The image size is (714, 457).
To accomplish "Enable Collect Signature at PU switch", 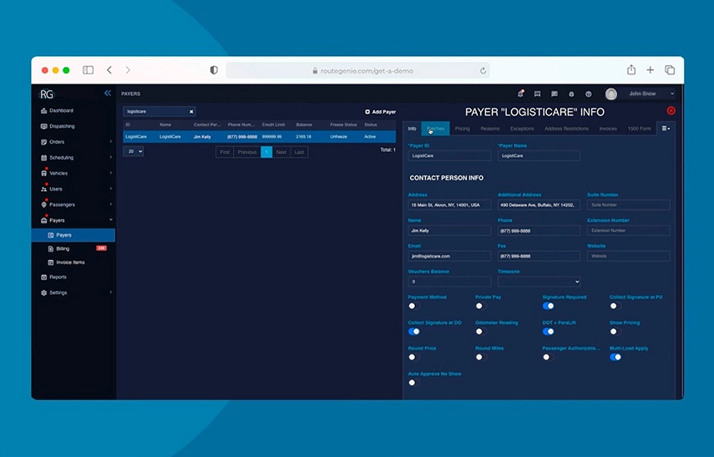I will pos(615,306).
